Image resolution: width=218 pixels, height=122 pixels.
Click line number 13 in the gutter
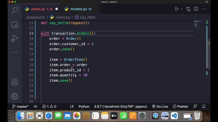(31, 33)
